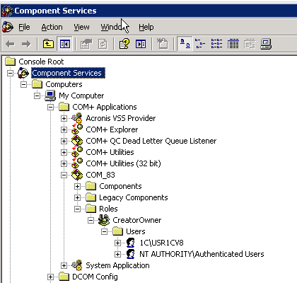Viewport: 297px width, 283px height.
Task: Expand the Components folder under COM_83
Action: click(x=77, y=186)
